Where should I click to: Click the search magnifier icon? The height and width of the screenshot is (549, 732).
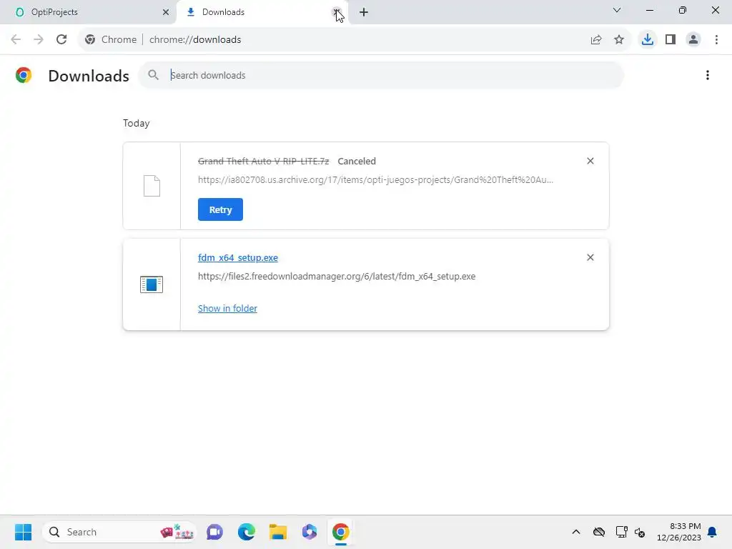(153, 75)
